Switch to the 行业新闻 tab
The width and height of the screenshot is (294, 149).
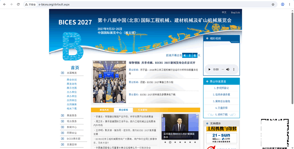tap(143, 110)
